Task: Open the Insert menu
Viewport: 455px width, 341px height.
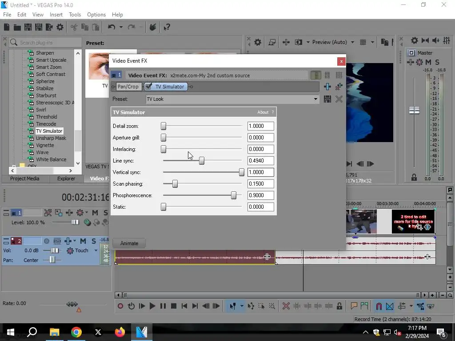Action: (56, 15)
